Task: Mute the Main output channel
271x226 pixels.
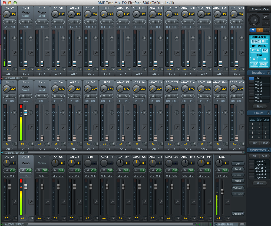Action: [x=219, y=170]
